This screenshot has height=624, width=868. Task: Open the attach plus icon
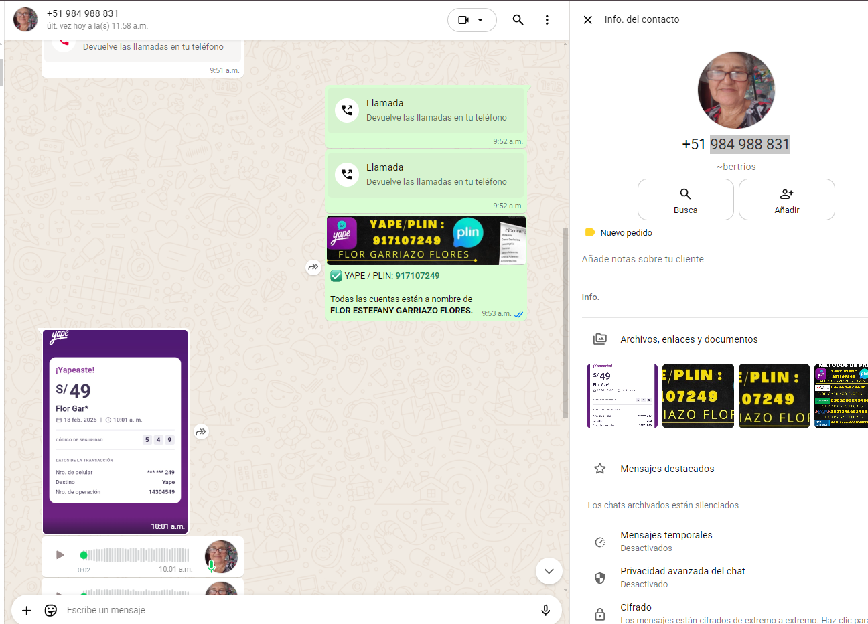coord(27,610)
